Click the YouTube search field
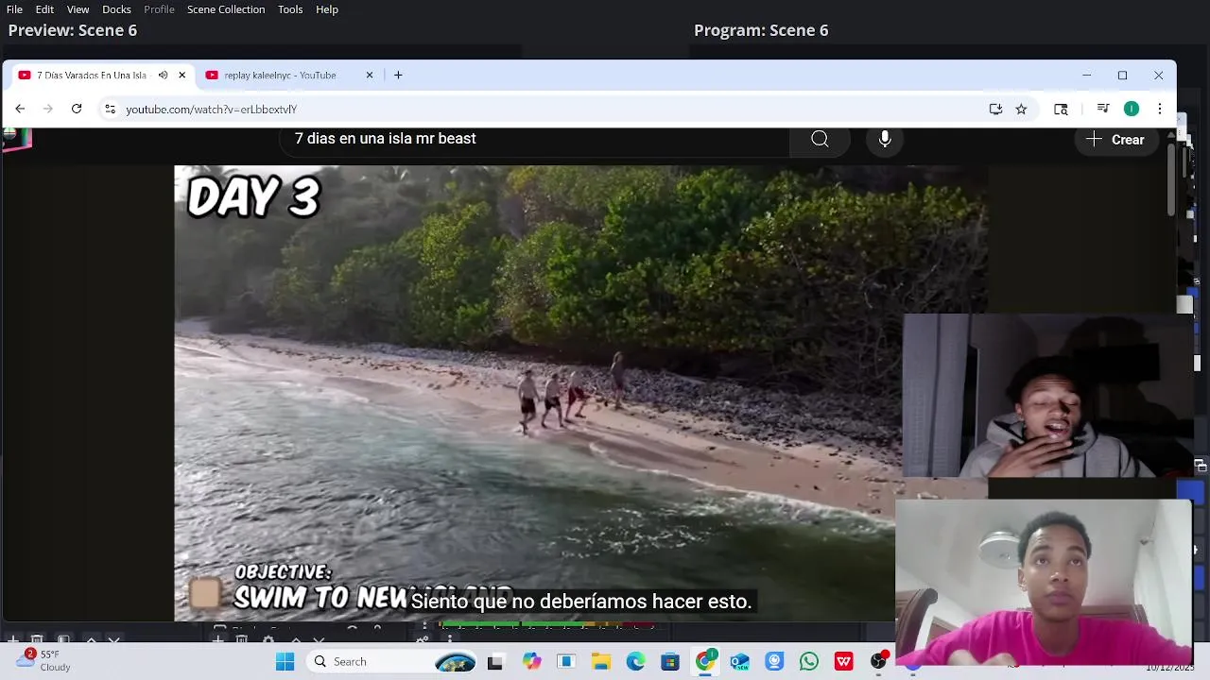The width and height of the screenshot is (1210, 680). tap(534, 139)
